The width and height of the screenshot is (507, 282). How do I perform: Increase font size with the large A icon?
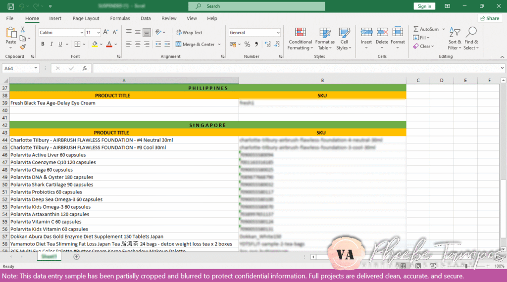click(106, 32)
